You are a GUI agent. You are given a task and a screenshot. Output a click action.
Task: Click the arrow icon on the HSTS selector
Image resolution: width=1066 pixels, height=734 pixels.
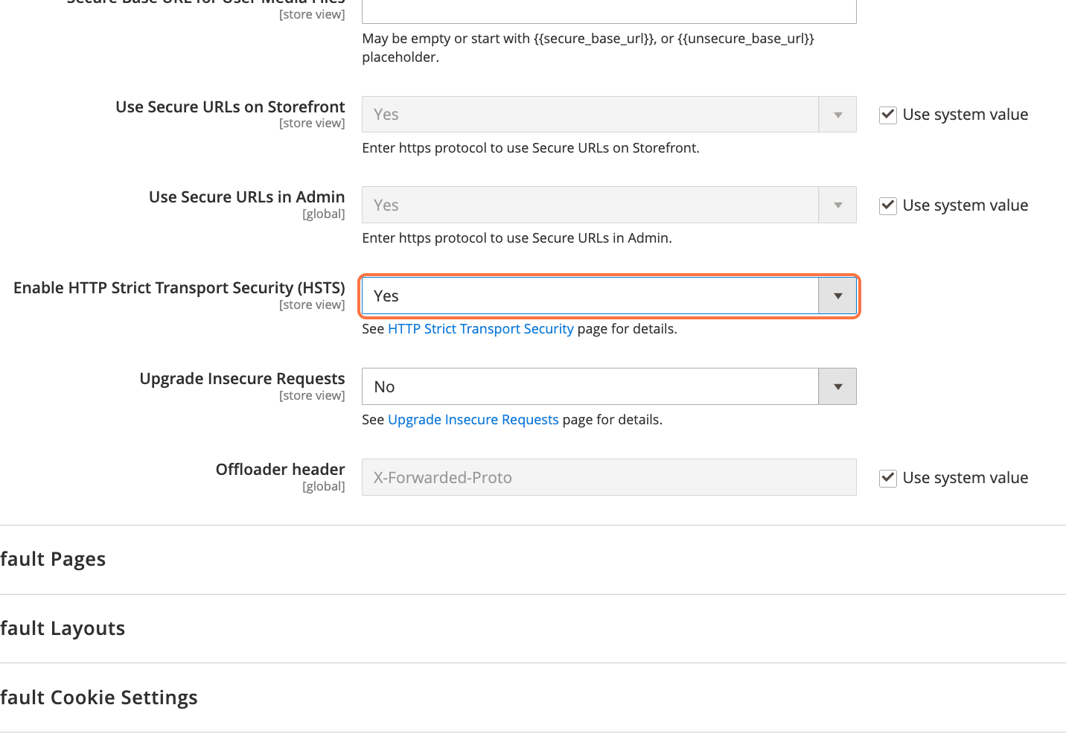838,296
